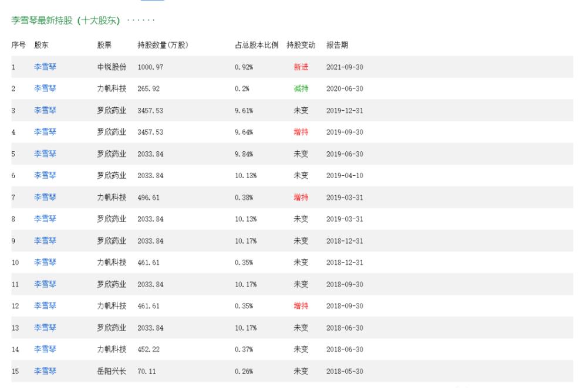Viewport: 587px width, 388px height.
Task: Select the 70.11 share quantity cell
Action: (x=146, y=372)
